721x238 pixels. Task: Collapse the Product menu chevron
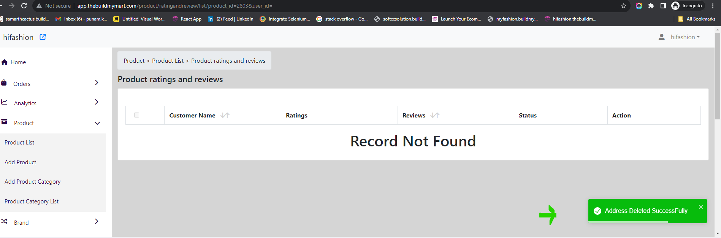pyautogui.click(x=97, y=123)
